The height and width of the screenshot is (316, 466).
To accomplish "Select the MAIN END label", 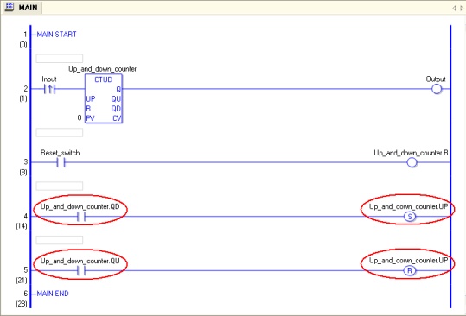I will coord(53,294).
